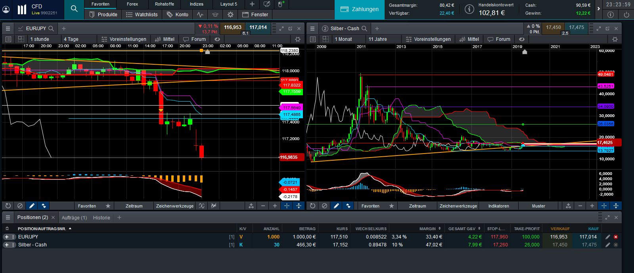
Task: Click the power logout icon
Action: pyautogui.click(x=626, y=15)
